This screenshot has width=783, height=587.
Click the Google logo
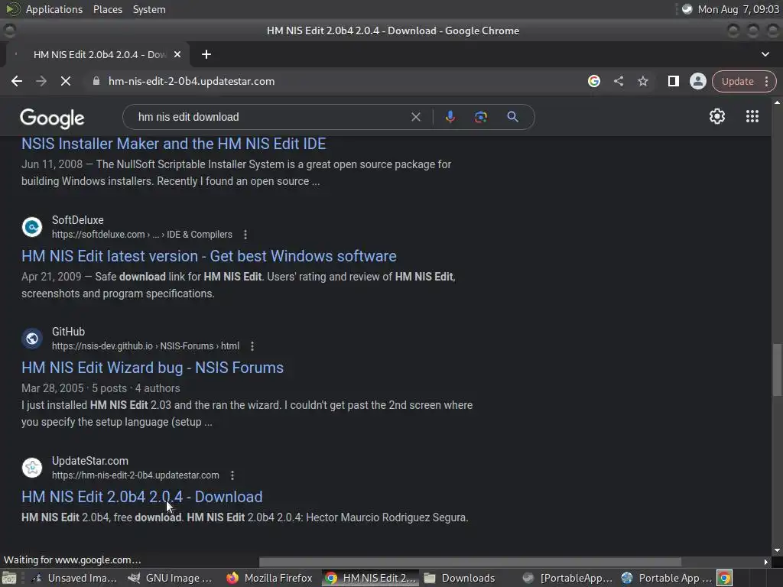(52, 118)
